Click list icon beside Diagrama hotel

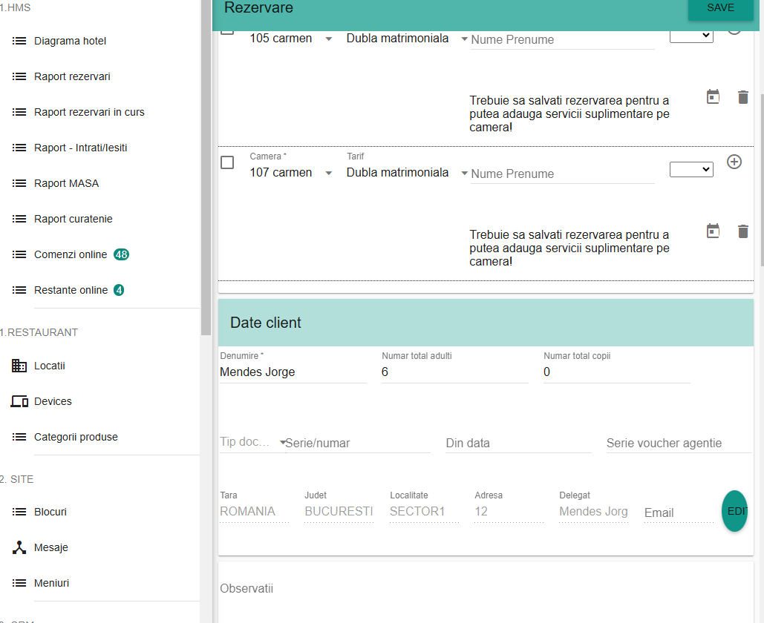point(19,41)
